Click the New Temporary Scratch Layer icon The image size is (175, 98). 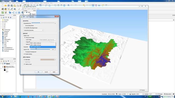[x=14, y=9]
